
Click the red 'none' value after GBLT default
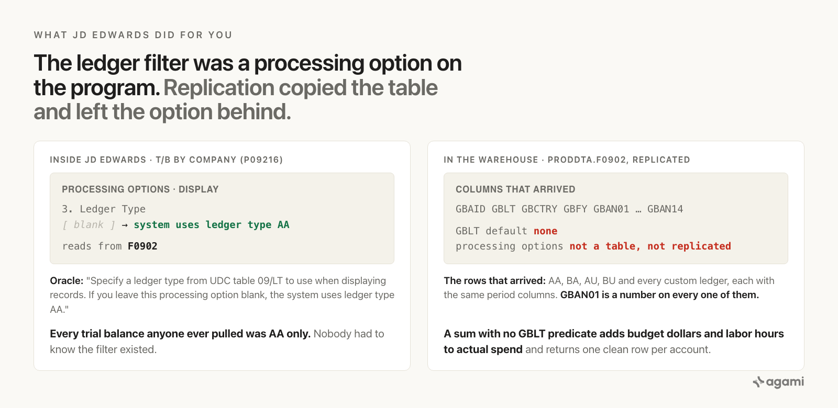point(545,231)
